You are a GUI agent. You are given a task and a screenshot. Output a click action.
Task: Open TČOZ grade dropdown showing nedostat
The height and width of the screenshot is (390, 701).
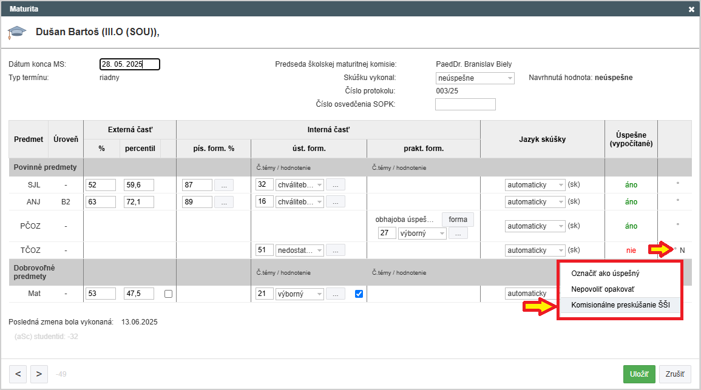pos(299,250)
